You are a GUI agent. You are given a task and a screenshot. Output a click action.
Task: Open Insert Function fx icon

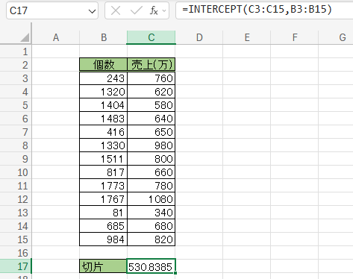(x=154, y=10)
